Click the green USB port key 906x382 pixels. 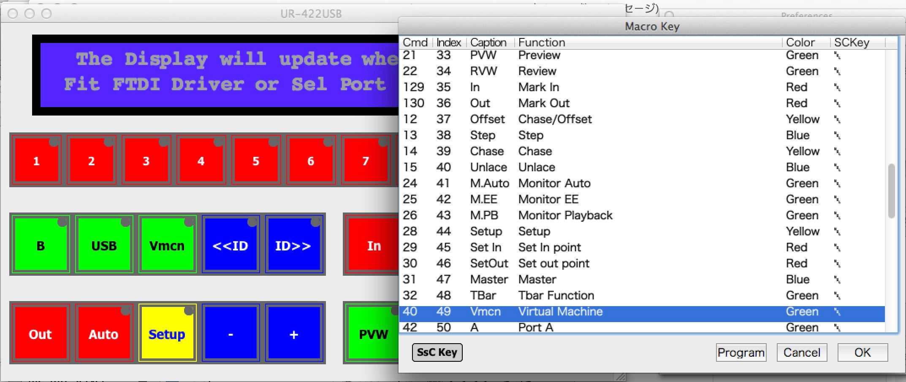pyautogui.click(x=104, y=245)
